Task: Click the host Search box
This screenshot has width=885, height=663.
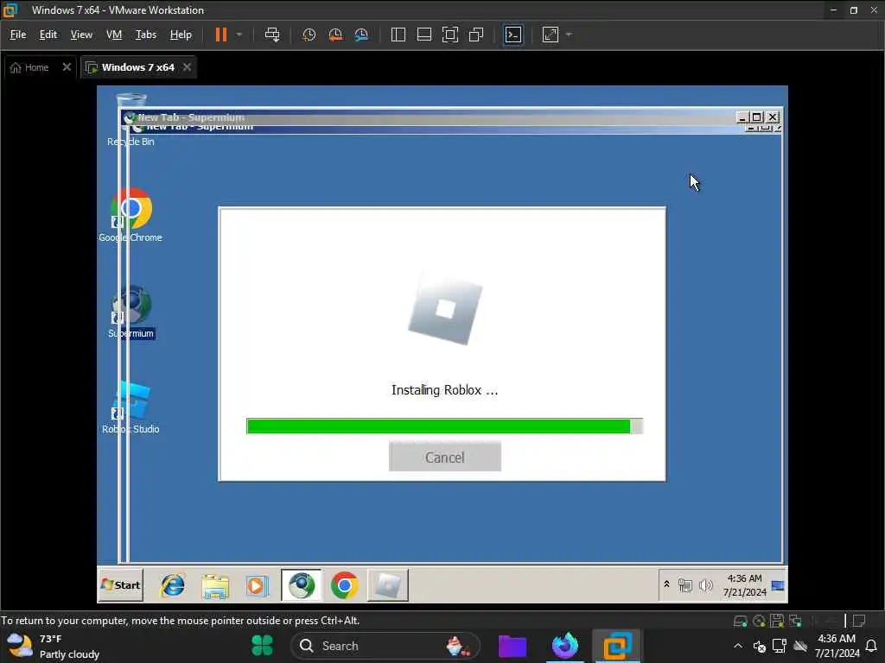Action: point(385,646)
